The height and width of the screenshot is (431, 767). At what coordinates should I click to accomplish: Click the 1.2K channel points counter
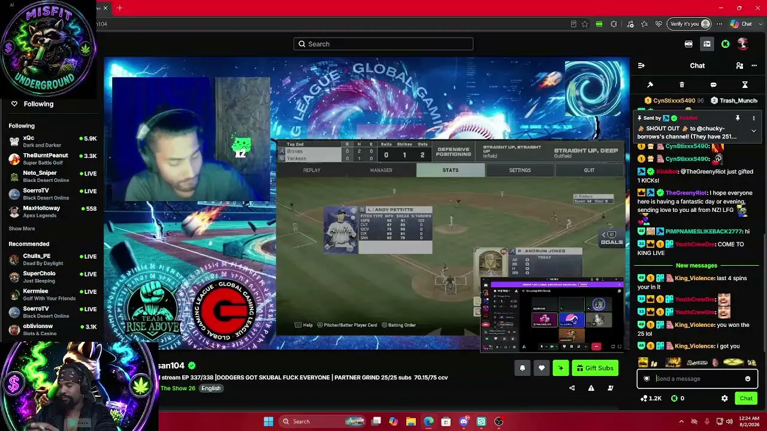click(x=651, y=398)
